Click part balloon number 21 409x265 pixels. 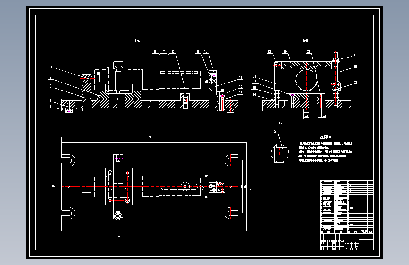[x=355, y=55]
